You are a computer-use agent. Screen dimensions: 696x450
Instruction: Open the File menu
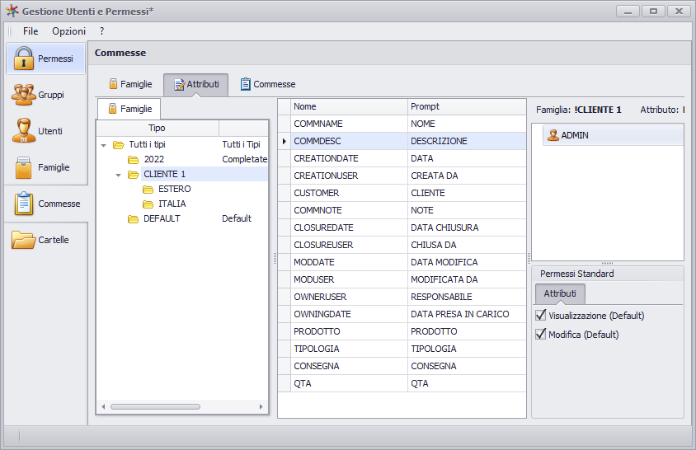(x=31, y=31)
